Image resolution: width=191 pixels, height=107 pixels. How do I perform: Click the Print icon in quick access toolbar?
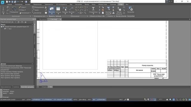tap(26, 2)
